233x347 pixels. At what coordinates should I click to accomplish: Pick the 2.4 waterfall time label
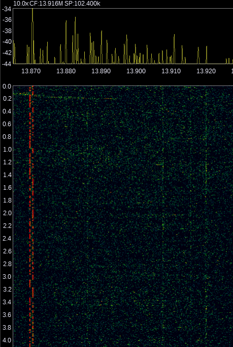[7, 239]
